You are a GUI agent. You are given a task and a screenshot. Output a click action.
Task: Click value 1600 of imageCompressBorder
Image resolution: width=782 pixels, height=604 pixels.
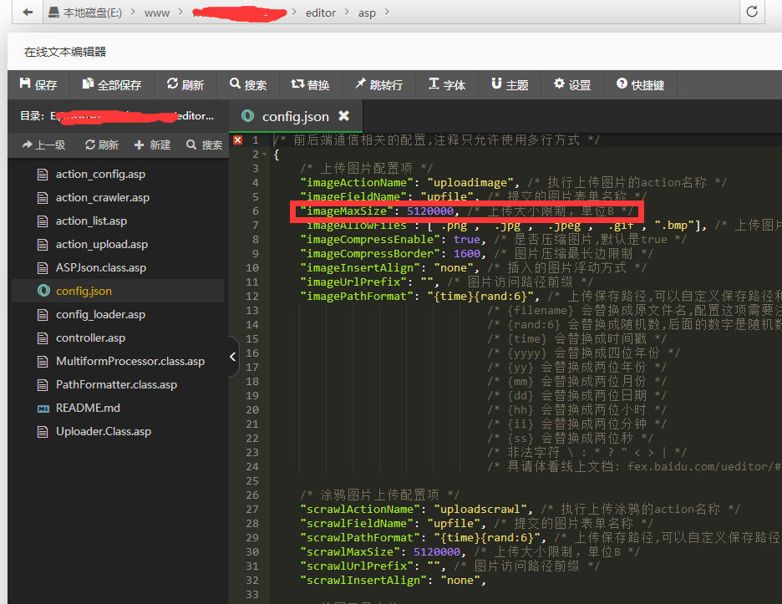[467, 253]
